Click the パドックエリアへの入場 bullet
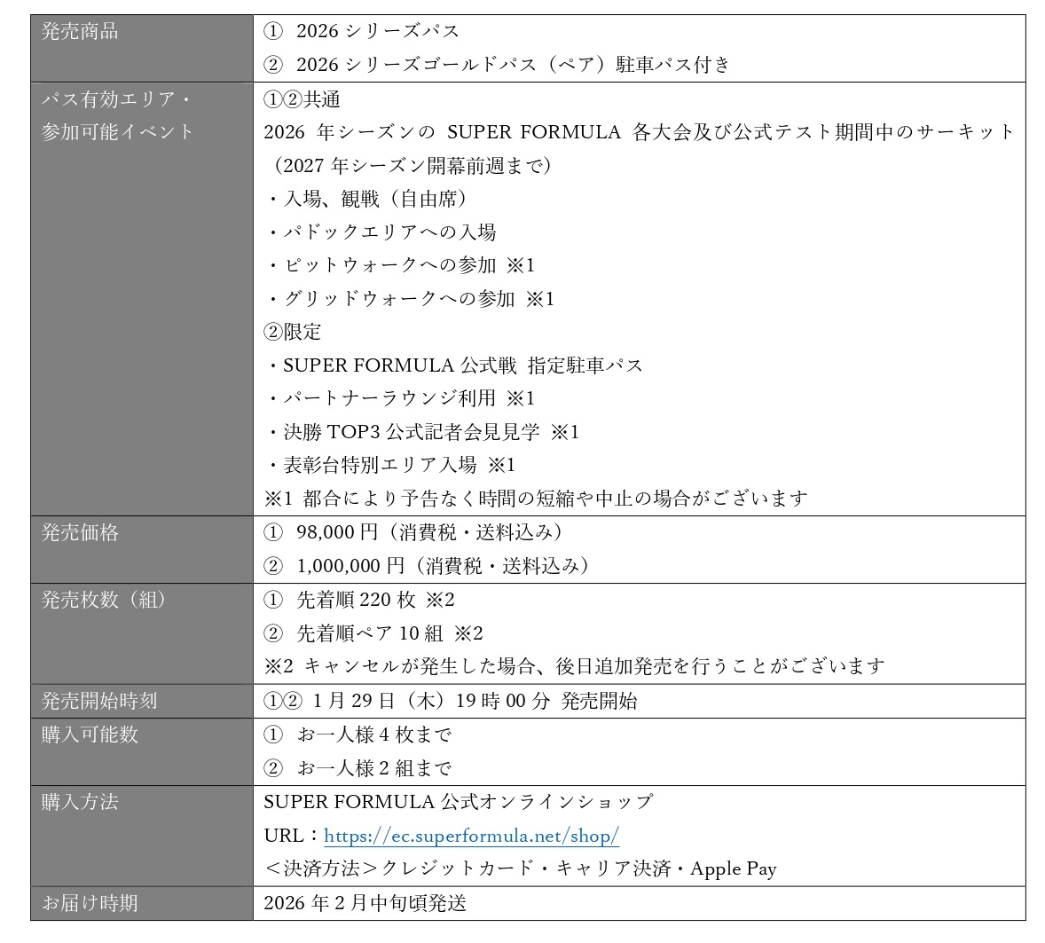Viewport: 1045px width, 943px height. click(381, 232)
